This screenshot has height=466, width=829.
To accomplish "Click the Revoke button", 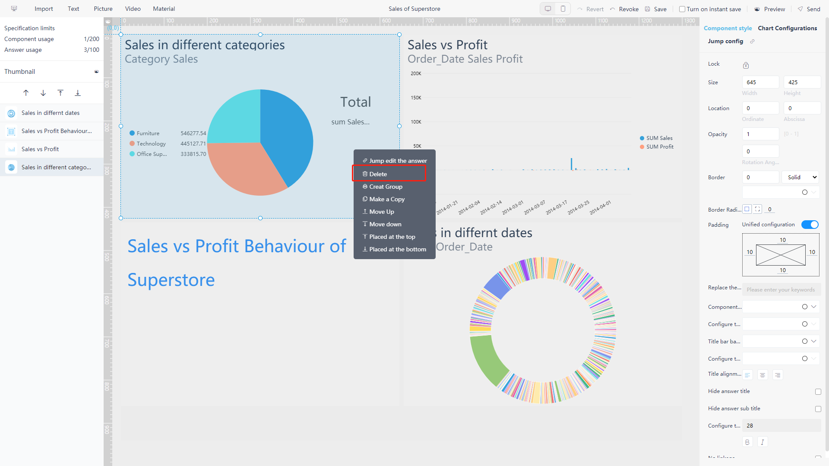I will click(x=624, y=9).
